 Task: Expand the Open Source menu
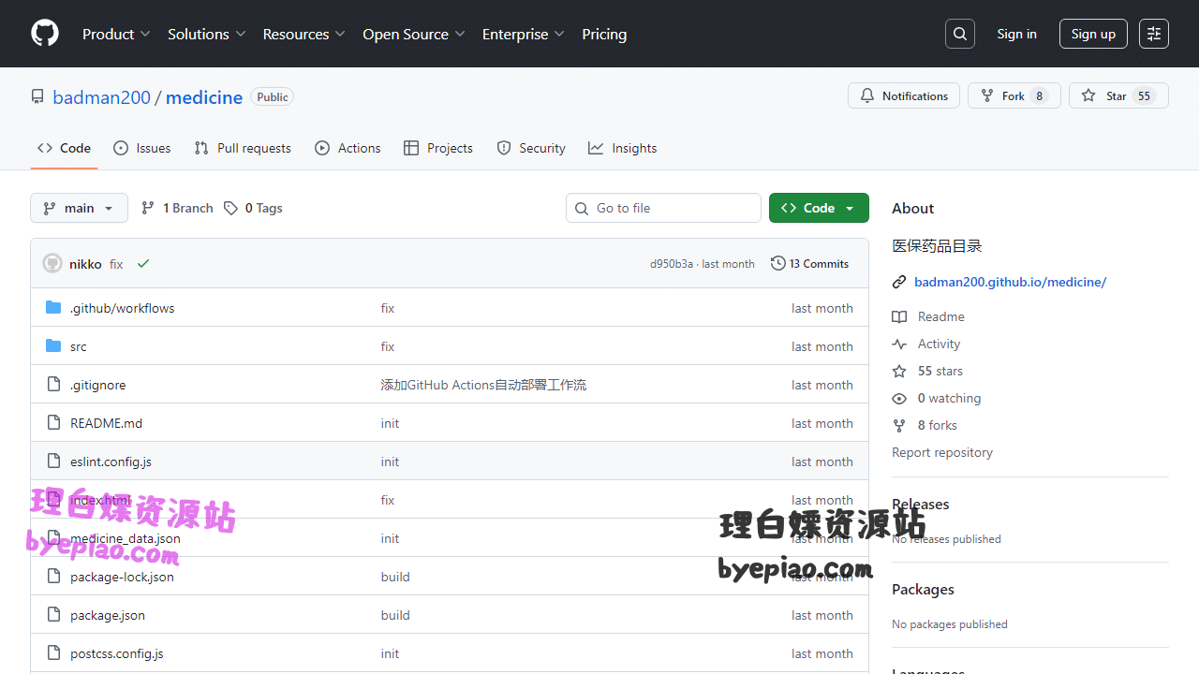click(x=414, y=34)
